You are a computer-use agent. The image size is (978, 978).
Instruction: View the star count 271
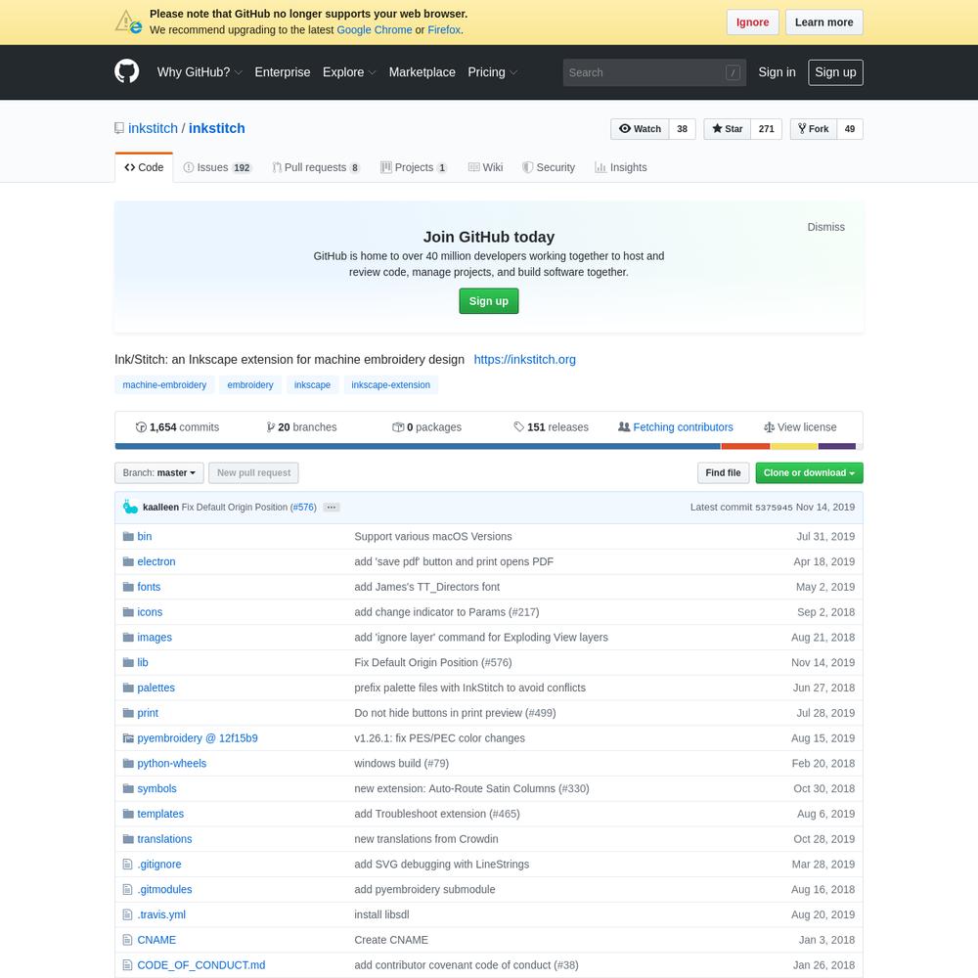[x=767, y=129]
